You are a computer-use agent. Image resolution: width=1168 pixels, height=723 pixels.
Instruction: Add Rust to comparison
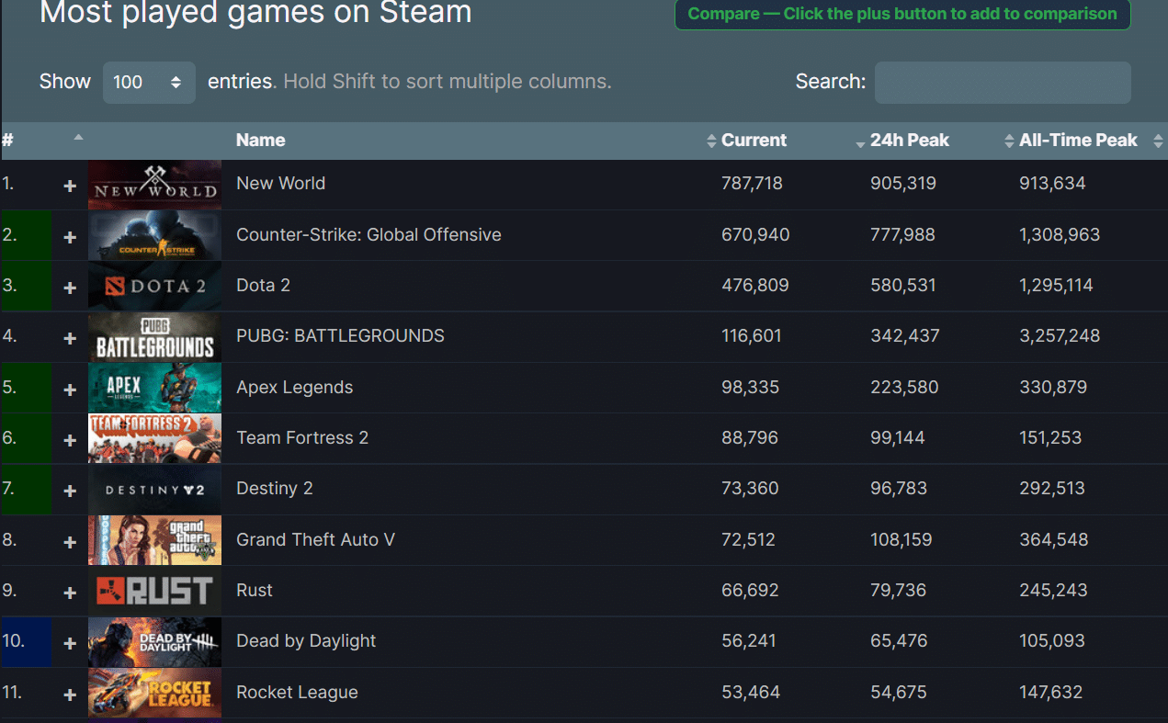tap(69, 593)
